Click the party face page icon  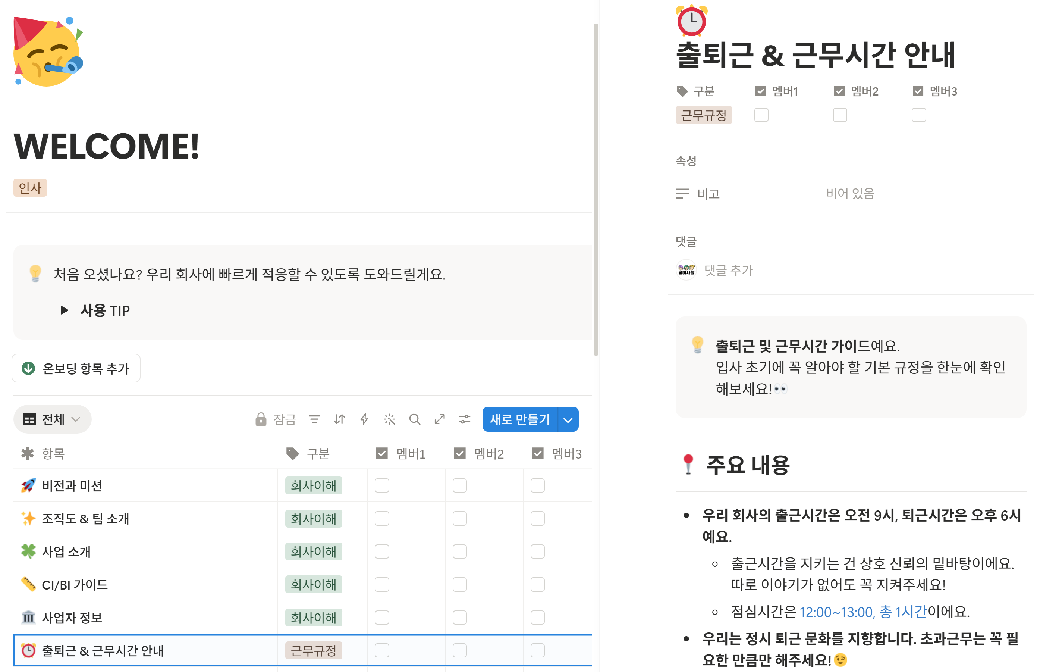coord(48,51)
